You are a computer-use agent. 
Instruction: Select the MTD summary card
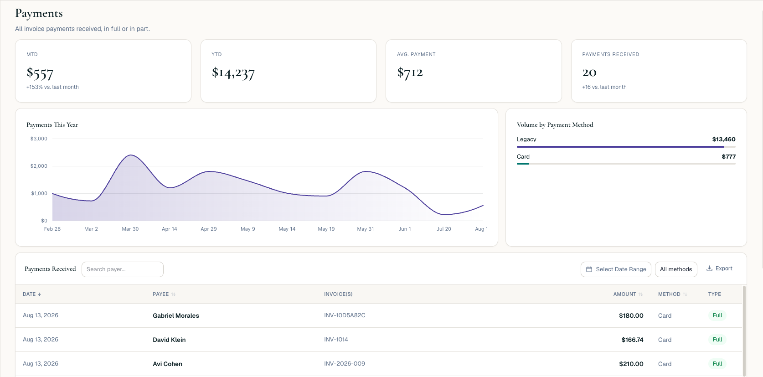[x=103, y=71]
